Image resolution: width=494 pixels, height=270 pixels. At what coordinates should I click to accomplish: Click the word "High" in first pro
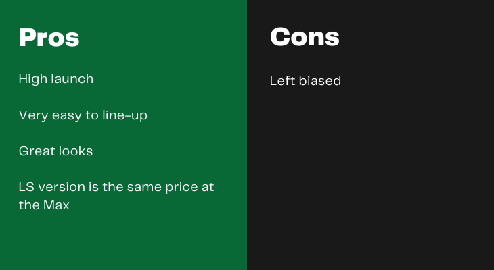(x=32, y=79)
